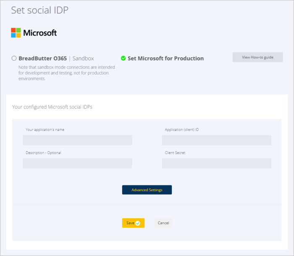294x256 pixels.
Task: Open Advanced Settings
Action: pyautogui.click(x=147, y=190)
